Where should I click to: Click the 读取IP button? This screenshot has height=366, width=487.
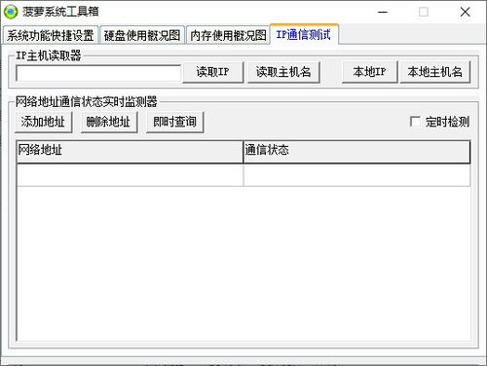tap(213, 72)
